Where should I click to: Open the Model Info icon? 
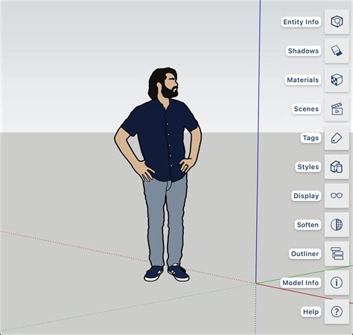pos(337,283)
